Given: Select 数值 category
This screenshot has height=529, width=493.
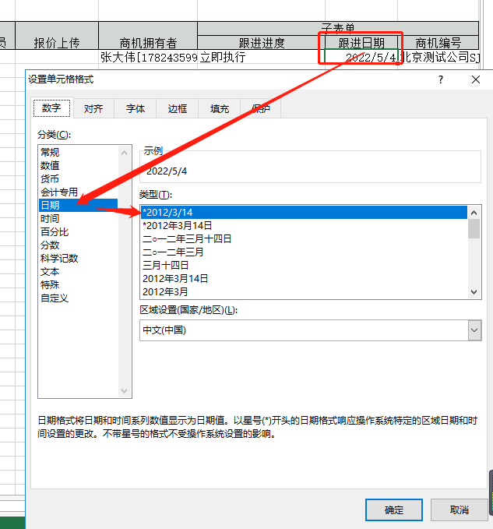Looking at the screenshot, I should click(x=78, y=165).
